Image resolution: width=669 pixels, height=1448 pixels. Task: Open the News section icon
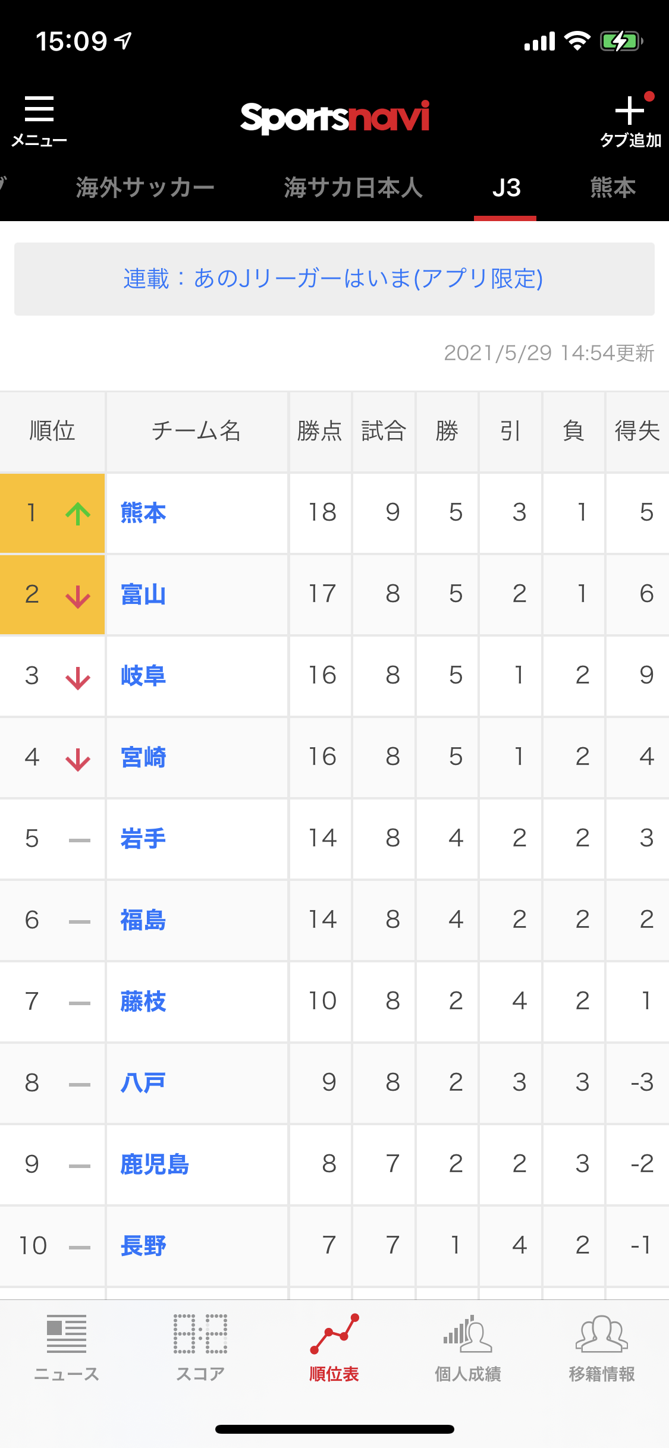(x=67, y=1333)
